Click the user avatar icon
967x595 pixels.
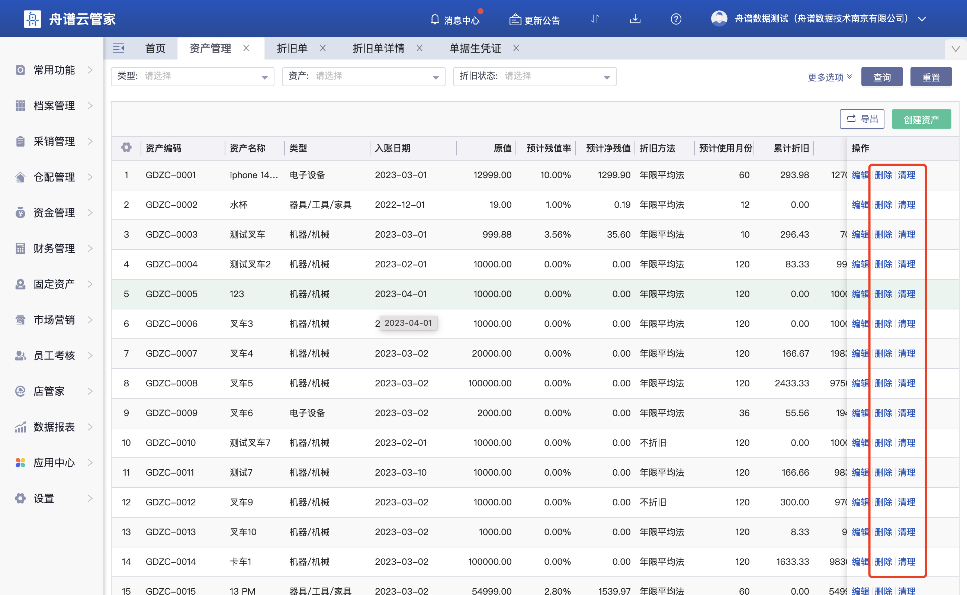pyautogui.click(x=719, y=19)
